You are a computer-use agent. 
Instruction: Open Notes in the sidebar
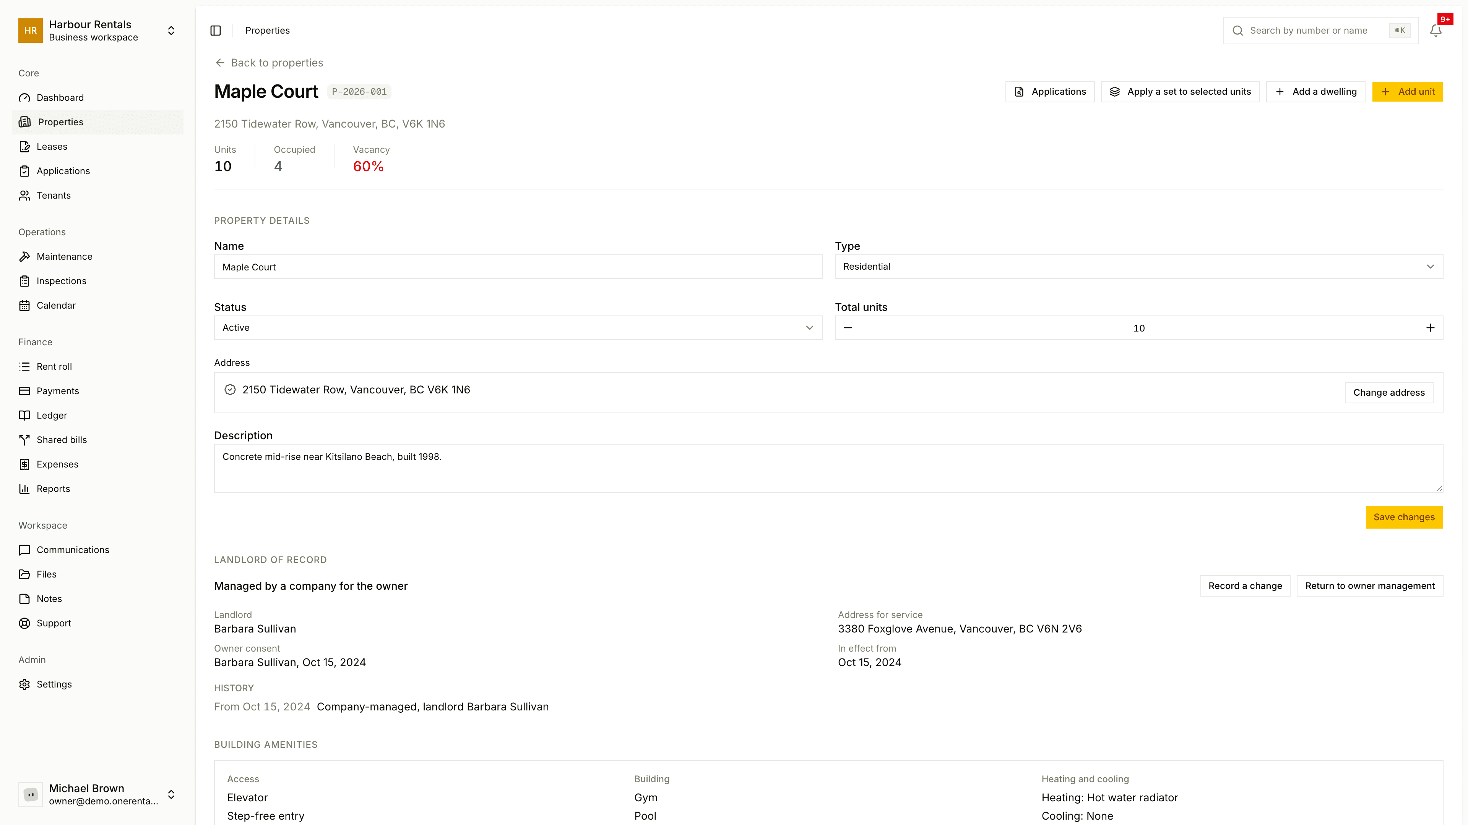(x=98, y=599)
